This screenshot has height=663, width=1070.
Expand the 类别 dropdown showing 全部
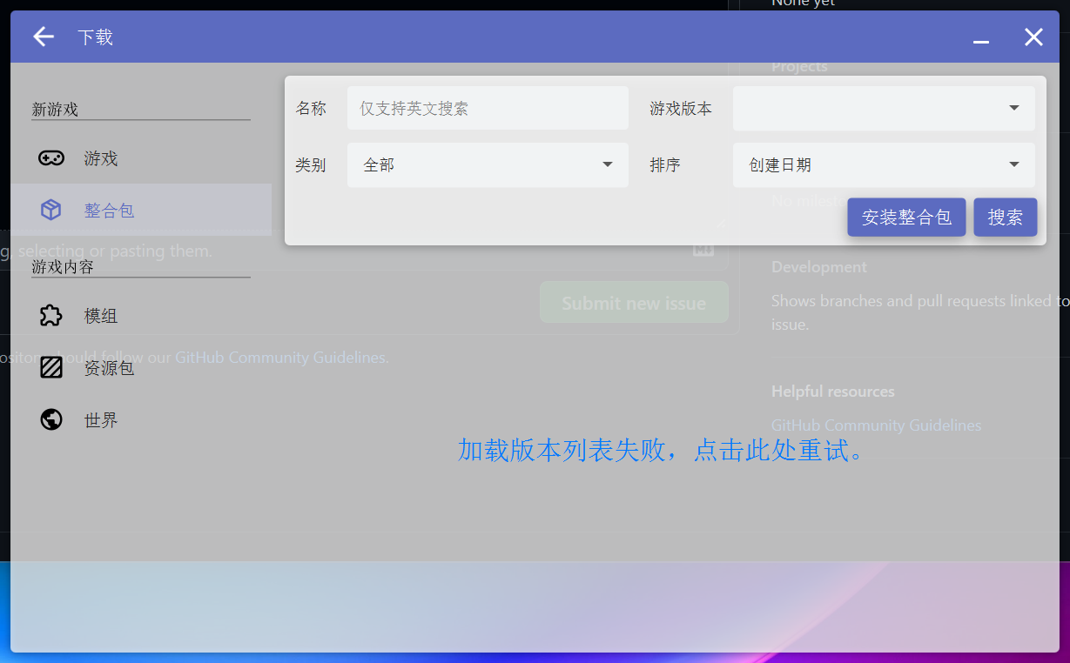(x=488, y=164)
